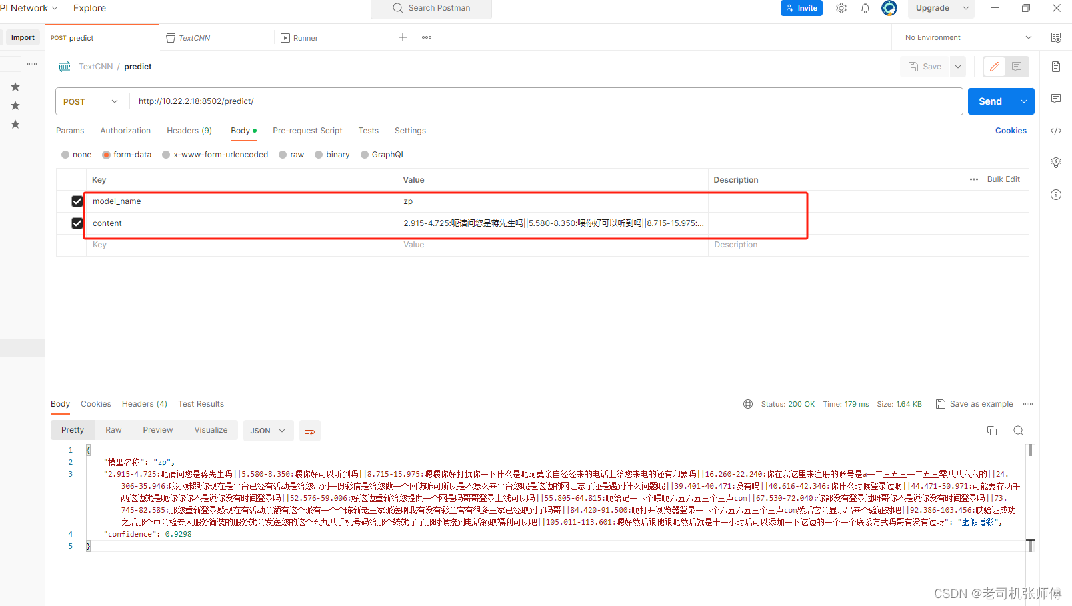Search the response with the magnifier icon
Viewport: 1072px width, 606px height.
[1018, 431]
